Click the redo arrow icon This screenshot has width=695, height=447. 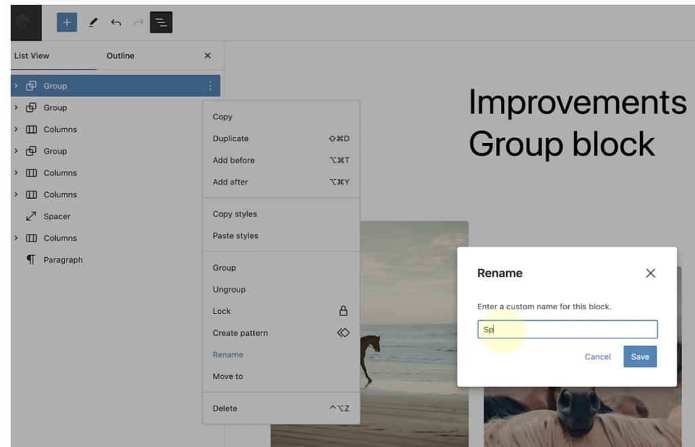pyautogui.click(x=138, y=22)
